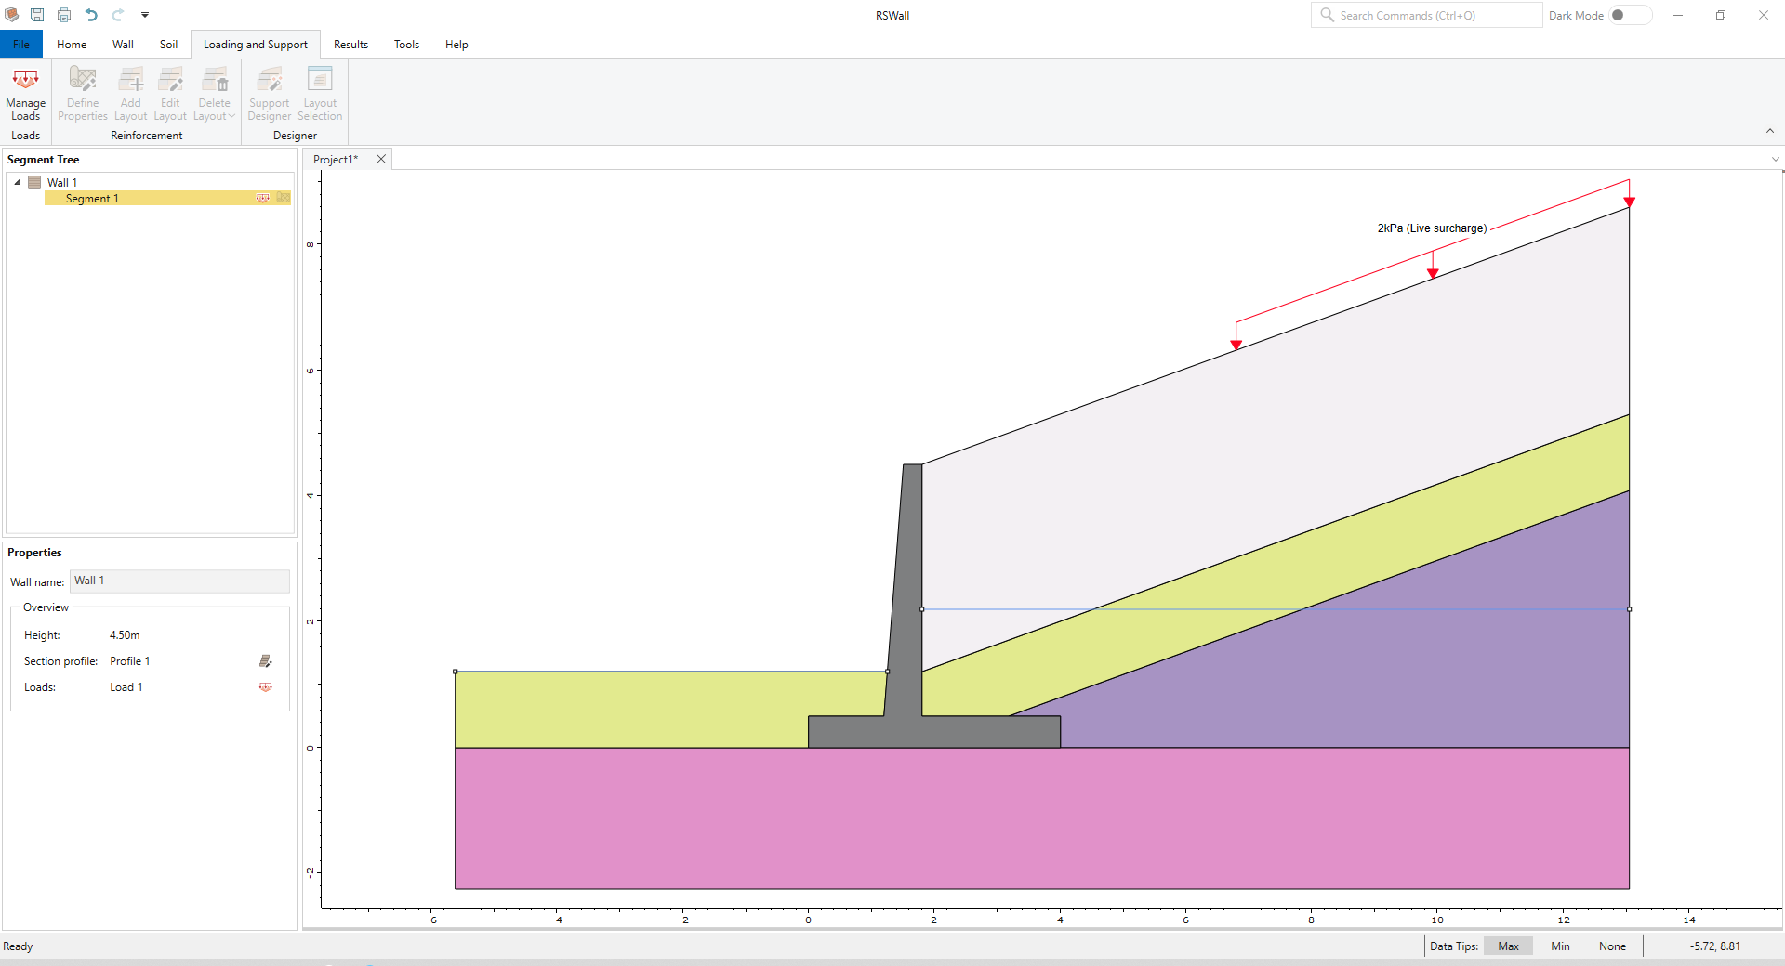Click Edit Layout in Reinforcement group

tap(170, 94)
